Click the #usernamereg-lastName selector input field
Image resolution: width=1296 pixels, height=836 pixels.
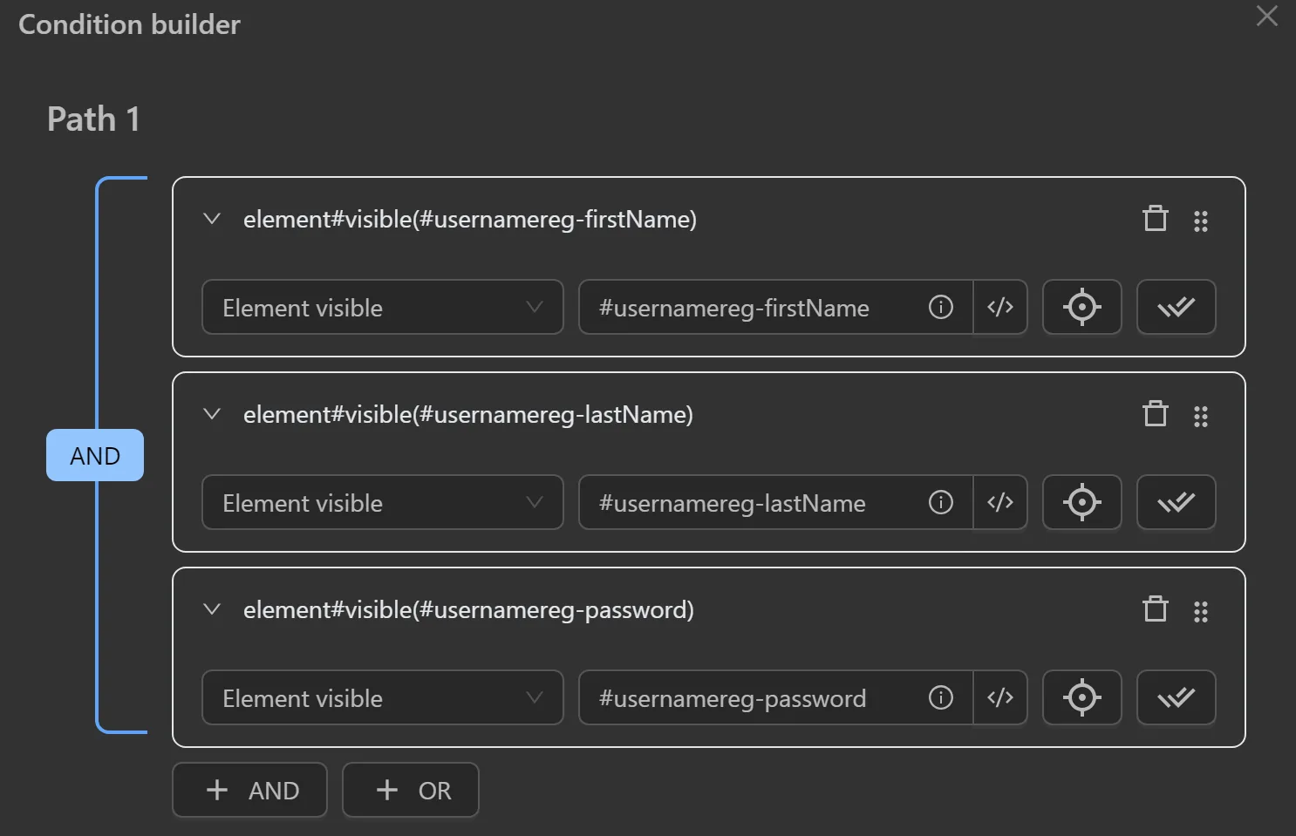[x=750, y=503]
